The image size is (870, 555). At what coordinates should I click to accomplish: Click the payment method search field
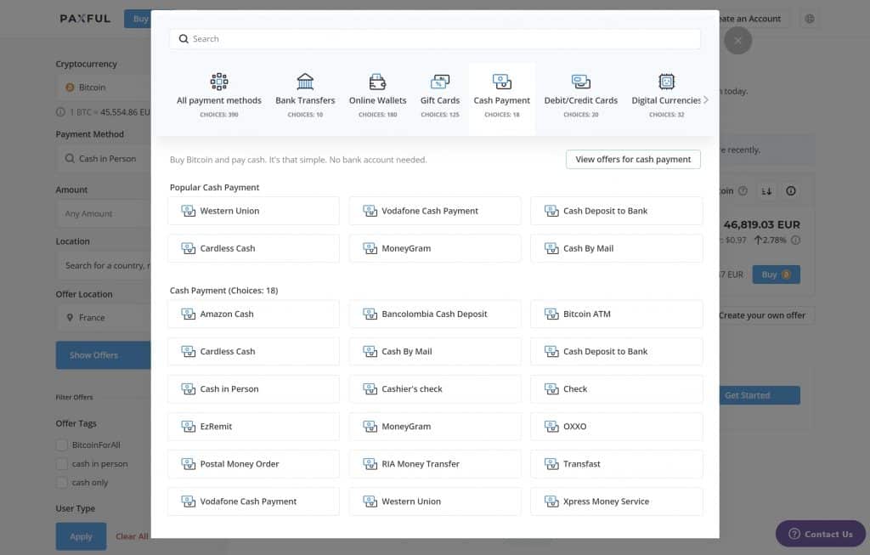(435, 39)
